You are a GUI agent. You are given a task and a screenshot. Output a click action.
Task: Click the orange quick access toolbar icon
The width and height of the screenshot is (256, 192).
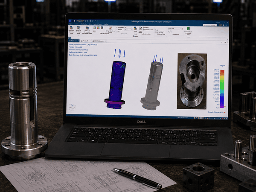(x=83, y=21)
